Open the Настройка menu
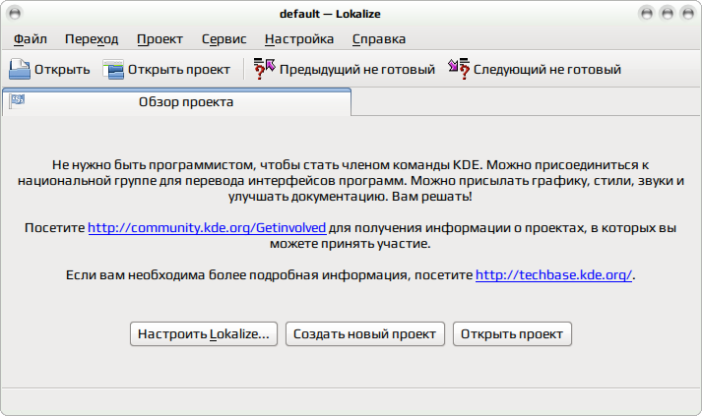The width and height of the screenshot is (702, 416). 299,39
